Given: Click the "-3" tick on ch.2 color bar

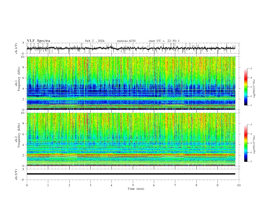Looking at the screenshot, I should pos(251,125).
